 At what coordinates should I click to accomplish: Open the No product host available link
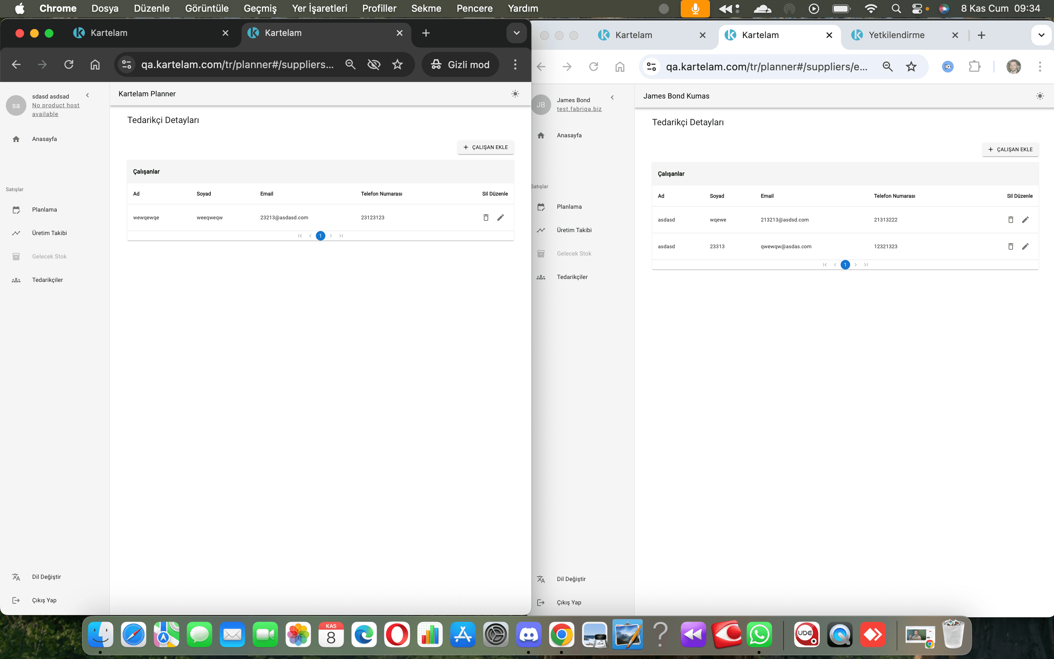click(56, 109)
